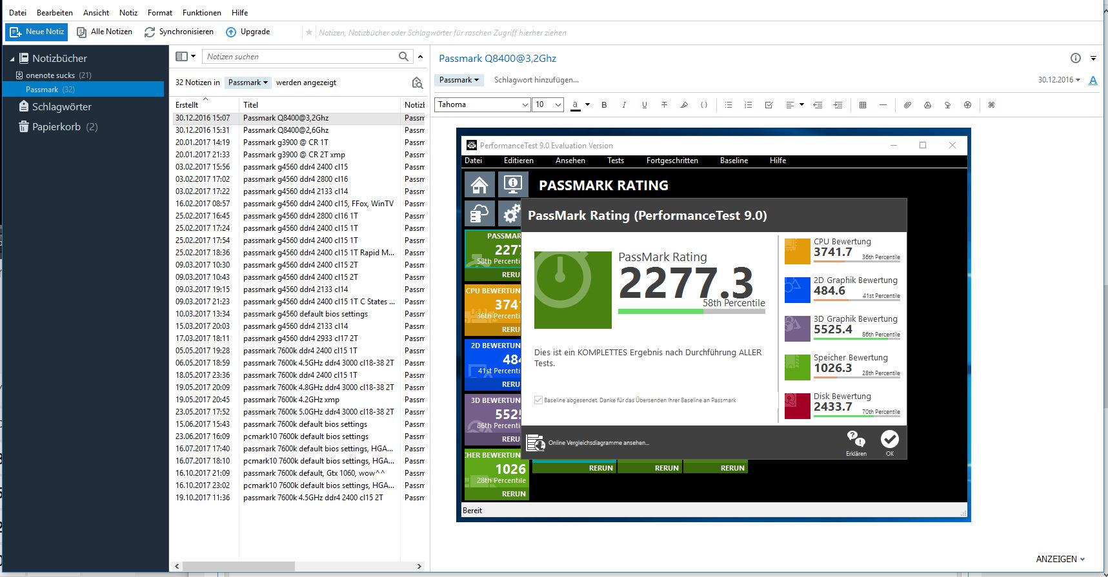Toggle strikethrough formatting
Viewport: 1108px width, 577px height.
[664, 105]
